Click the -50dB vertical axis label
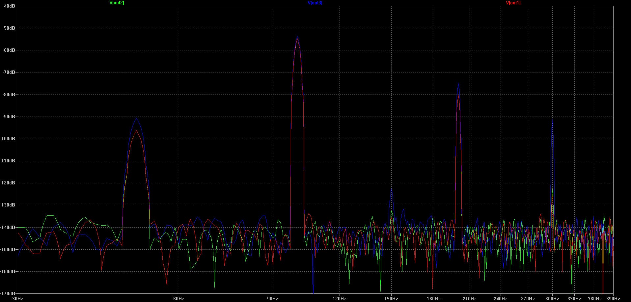This screenshot has height=302, width=631. point(9,28)
